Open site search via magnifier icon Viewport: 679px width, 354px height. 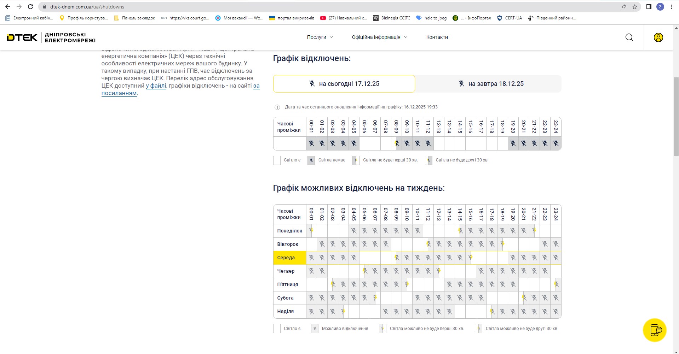[x=629, y=37]
